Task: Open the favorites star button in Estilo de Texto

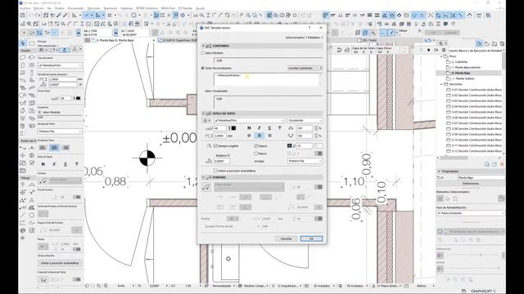Action: [206, 120]
